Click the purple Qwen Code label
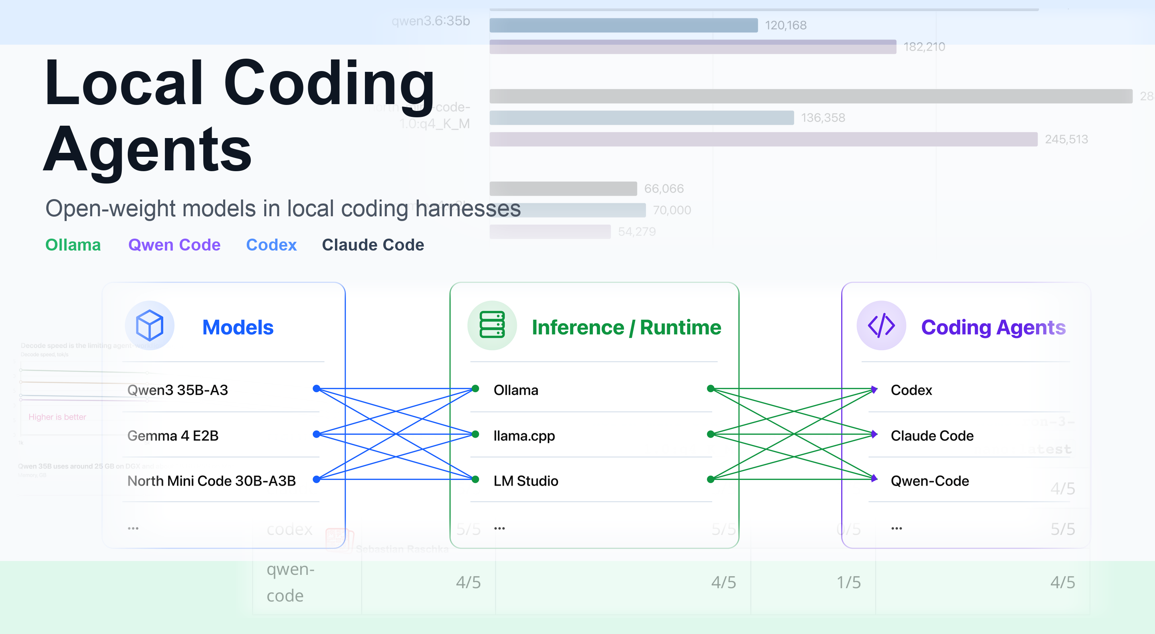The image size is (1155, 634). pos(174,245)
